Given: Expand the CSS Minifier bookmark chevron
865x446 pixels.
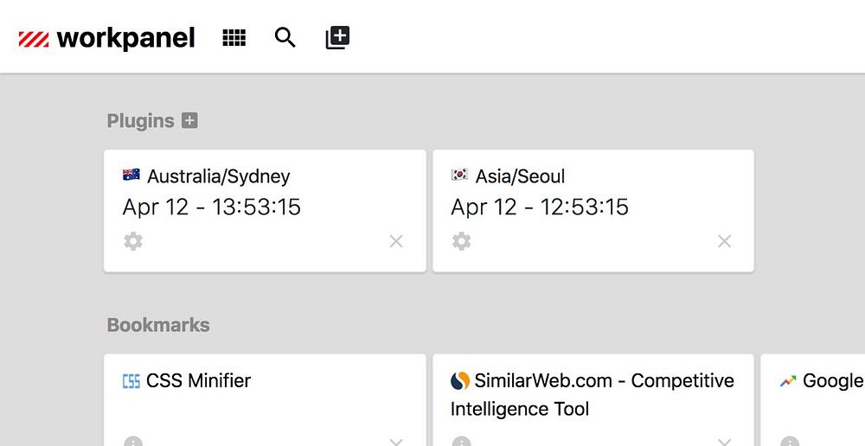Looking at the screenshot, I should pos(396,441).
